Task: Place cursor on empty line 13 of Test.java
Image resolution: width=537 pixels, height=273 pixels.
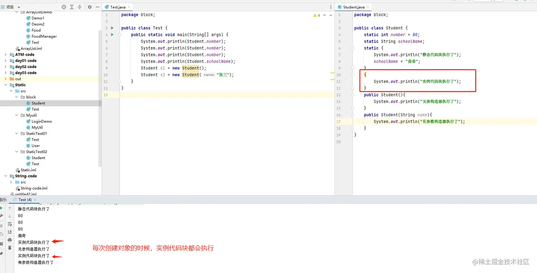Action: coord(227,95)
